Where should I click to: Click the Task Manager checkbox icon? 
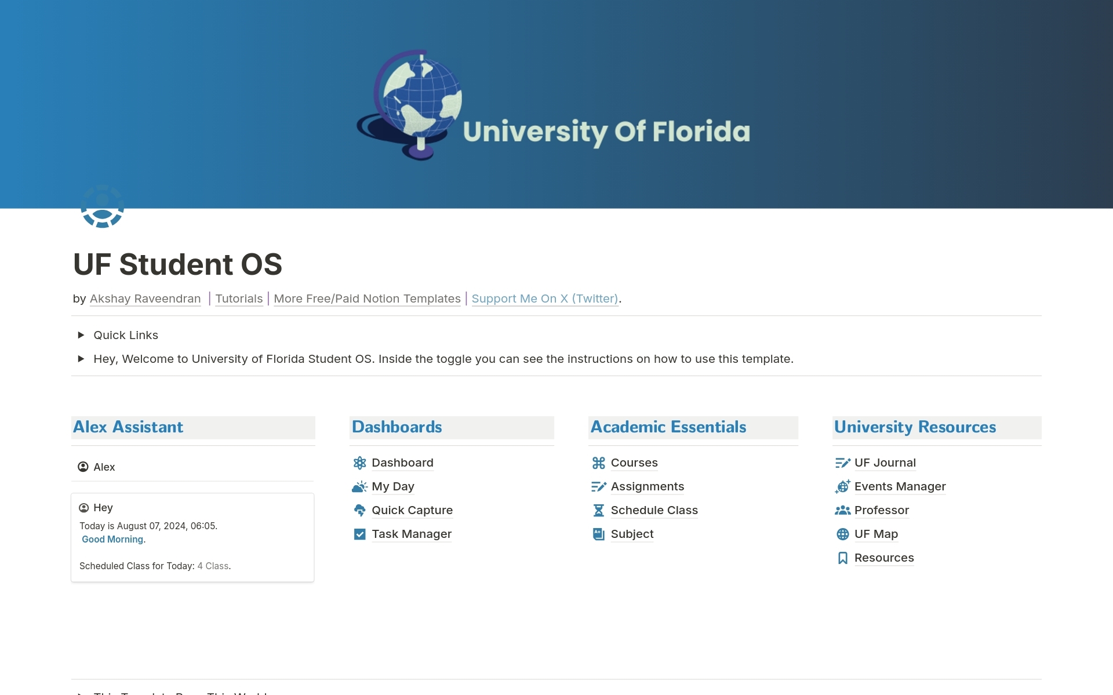(360, 534)
